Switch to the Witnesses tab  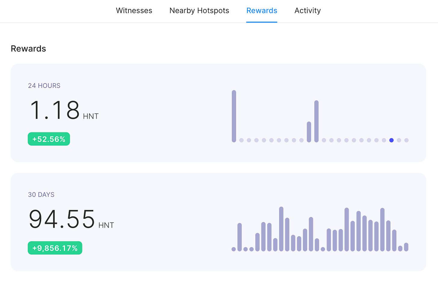tap(134, 11)
